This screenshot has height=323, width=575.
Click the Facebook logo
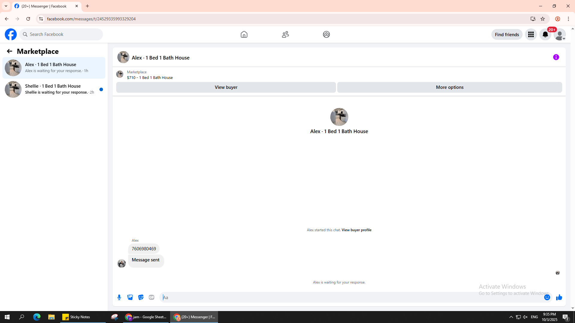click(x=11, y=34)
